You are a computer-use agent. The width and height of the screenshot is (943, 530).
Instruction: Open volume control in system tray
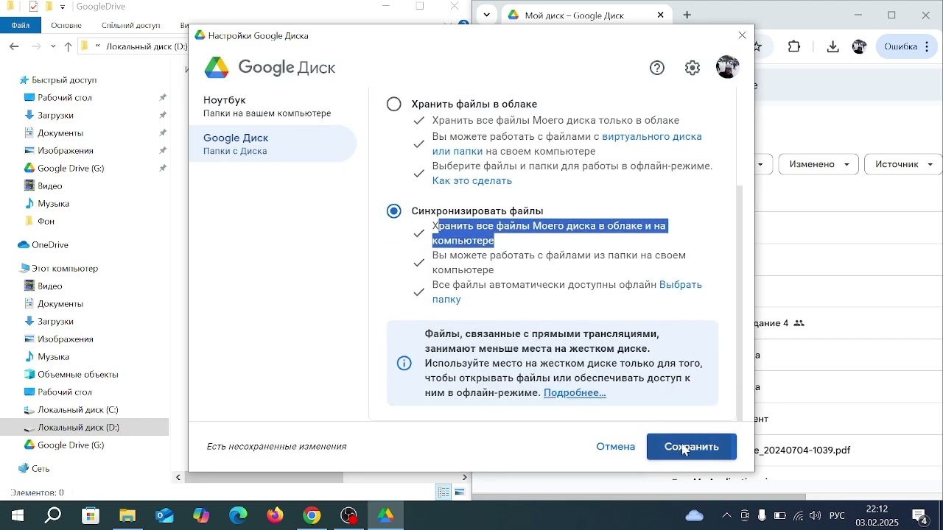tap(816, 516)
